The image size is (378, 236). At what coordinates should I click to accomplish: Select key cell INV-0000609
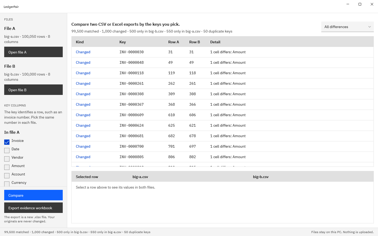(x=132, y=115)
